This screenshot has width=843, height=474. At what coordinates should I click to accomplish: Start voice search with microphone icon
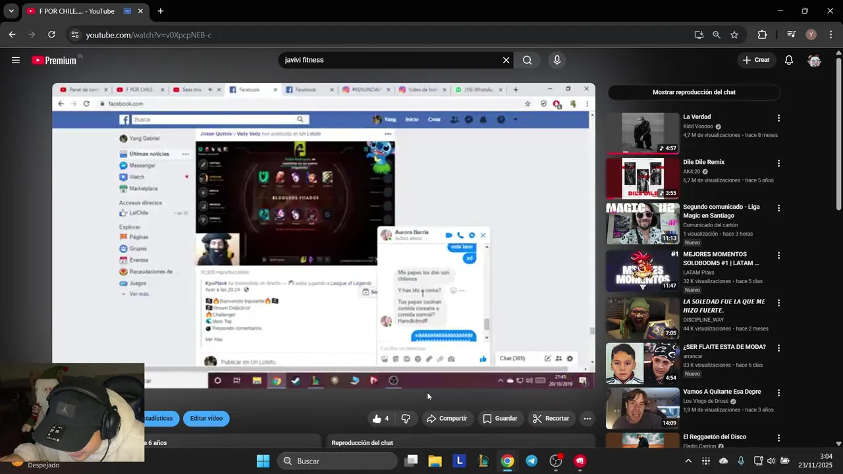[557, 60]
